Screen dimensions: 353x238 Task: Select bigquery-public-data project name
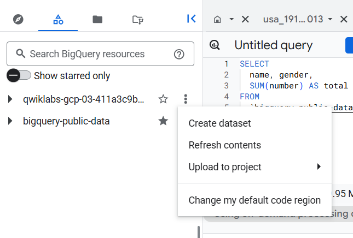(66, 121)
